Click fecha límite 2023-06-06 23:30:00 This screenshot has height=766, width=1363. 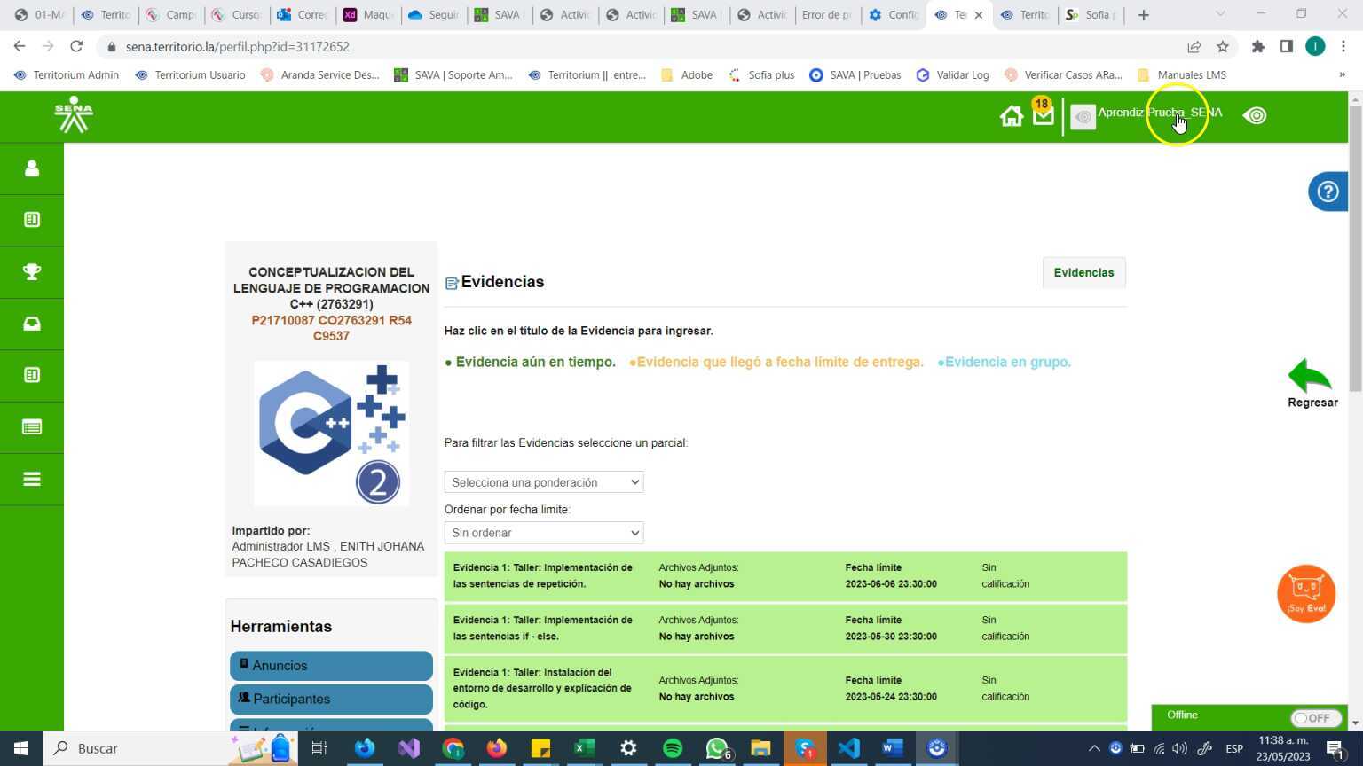891,584
